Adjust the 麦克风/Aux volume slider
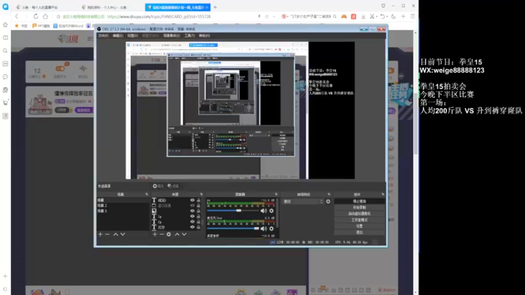The image size is (525, 295). coord(233,229)
